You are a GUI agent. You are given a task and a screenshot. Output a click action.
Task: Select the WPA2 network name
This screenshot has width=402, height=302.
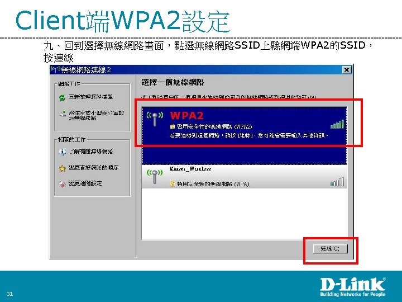[186, 116]
